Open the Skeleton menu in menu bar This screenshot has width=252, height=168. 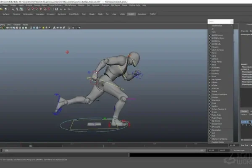pos(81,5)
